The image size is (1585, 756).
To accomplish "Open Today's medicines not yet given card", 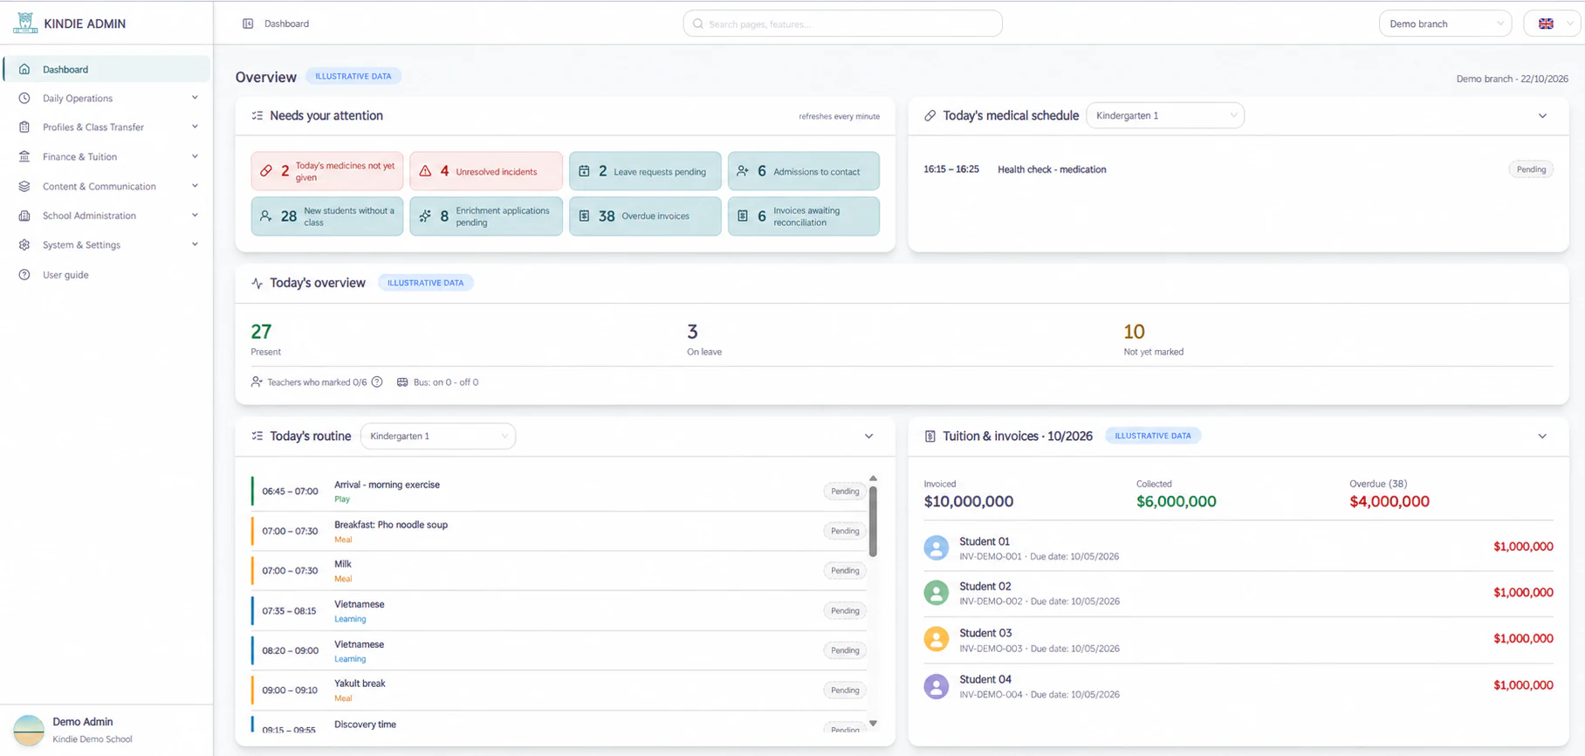I will [327, 171].
